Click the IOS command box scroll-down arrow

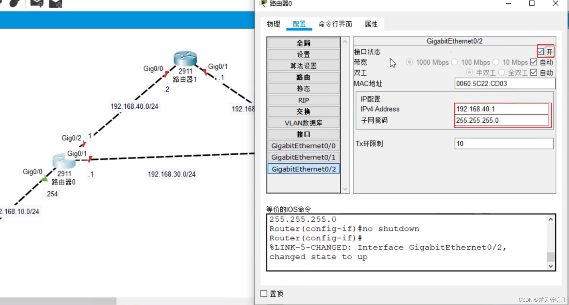click(551, 266)
